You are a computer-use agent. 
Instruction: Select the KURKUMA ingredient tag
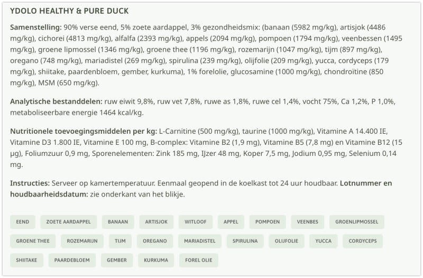coord(156,260)
